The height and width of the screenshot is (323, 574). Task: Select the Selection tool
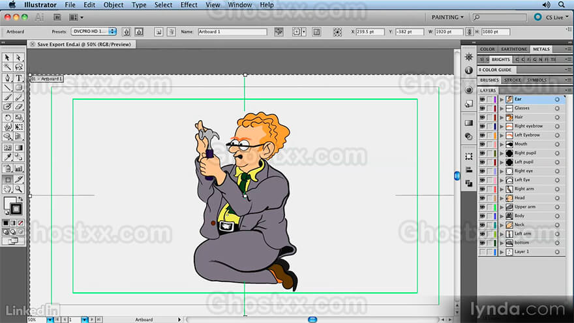[x=7, y=58]
